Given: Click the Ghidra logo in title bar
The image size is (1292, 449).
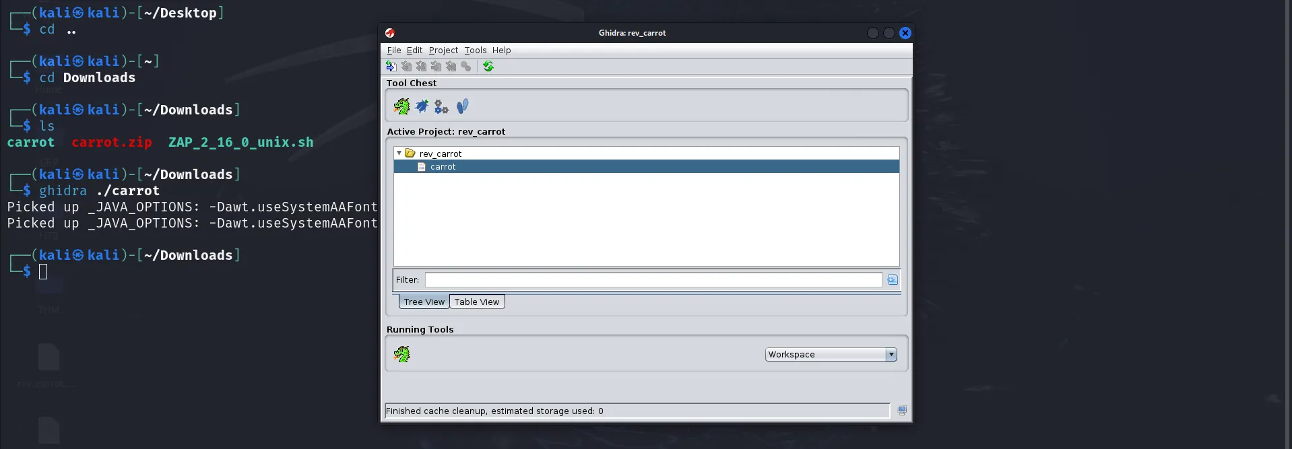Looking at the screenshot, I should [389, 33].
